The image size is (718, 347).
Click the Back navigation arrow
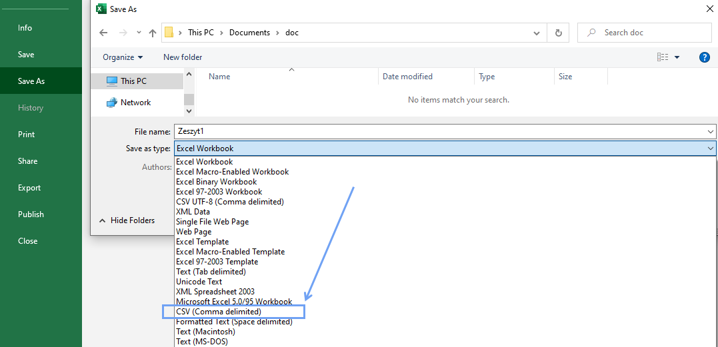103,33
